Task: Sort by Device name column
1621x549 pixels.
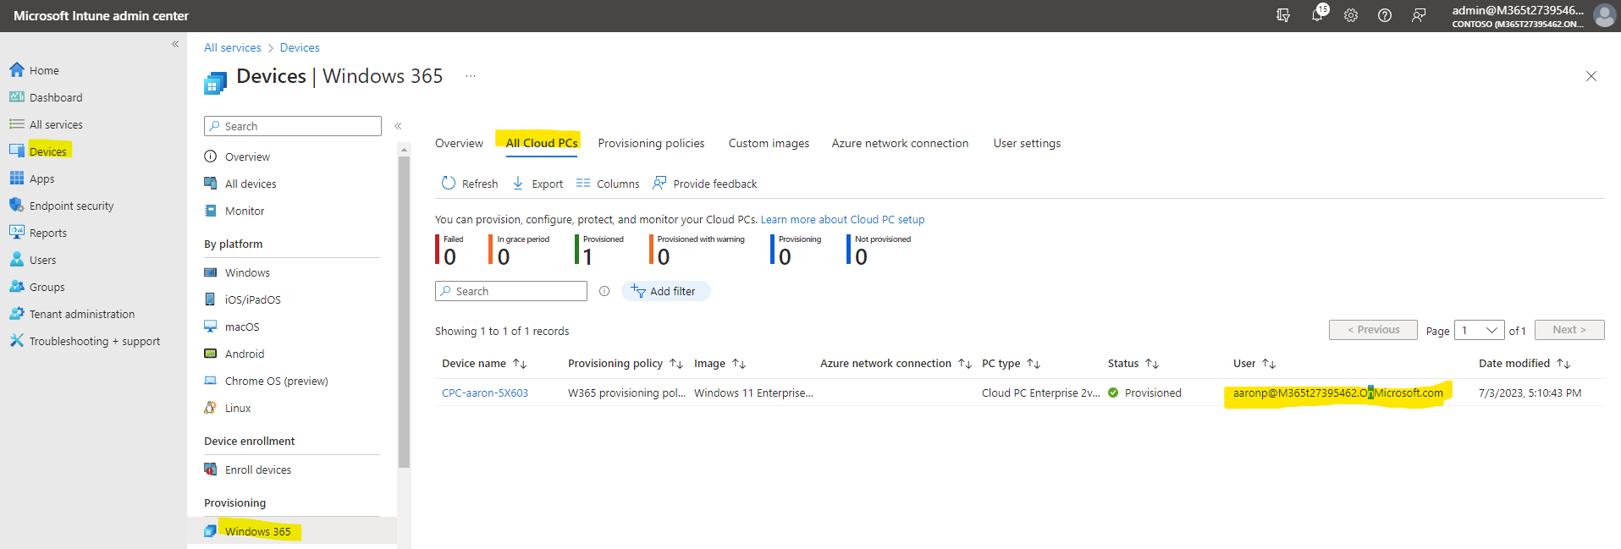Action: point(484,363)
